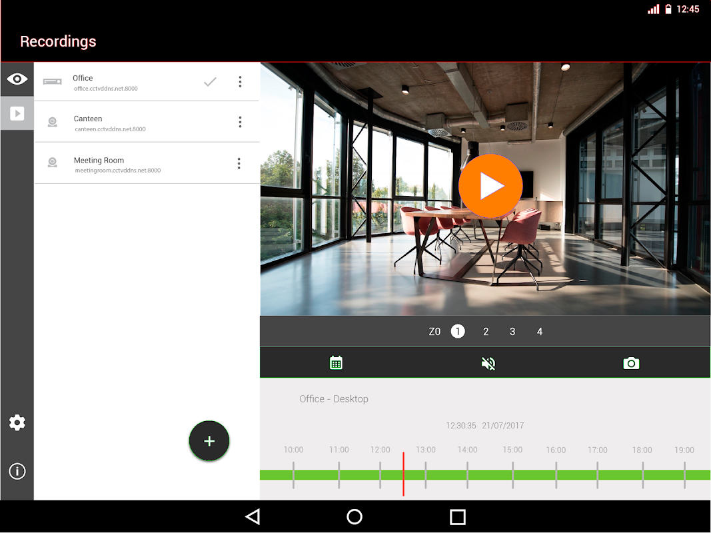Click the office.cctvddns.net:8000 address
The height and width of the screenshot is (533, 711).
click(106, 89)
